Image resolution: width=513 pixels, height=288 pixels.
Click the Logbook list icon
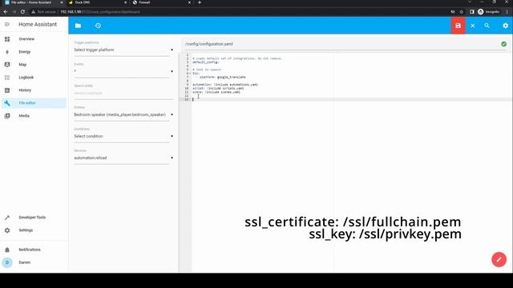pyautogui.click(x=7, y=78)
